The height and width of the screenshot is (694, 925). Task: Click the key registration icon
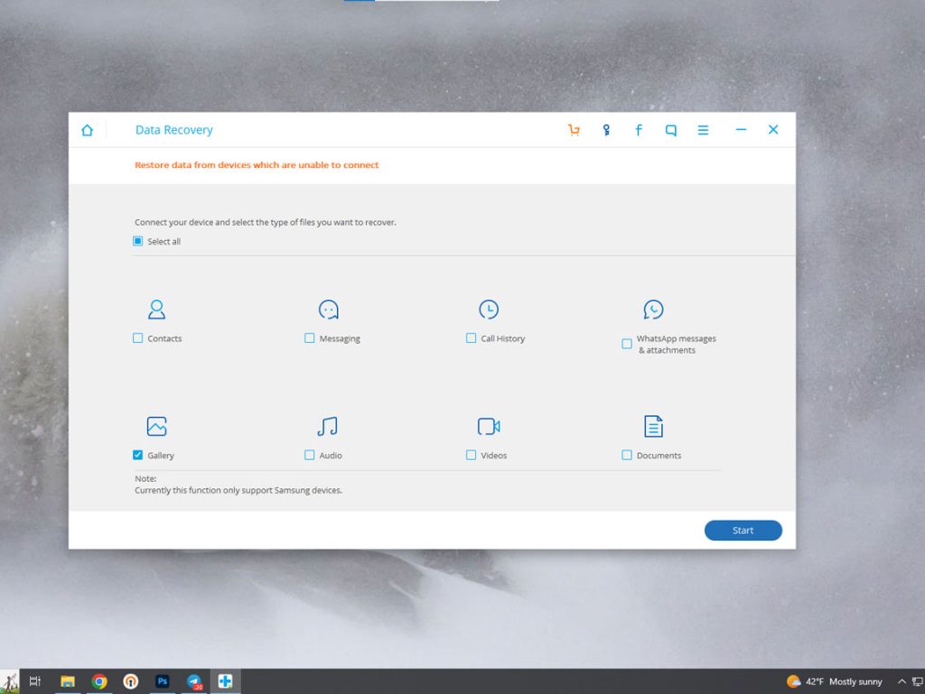point(606,130)
